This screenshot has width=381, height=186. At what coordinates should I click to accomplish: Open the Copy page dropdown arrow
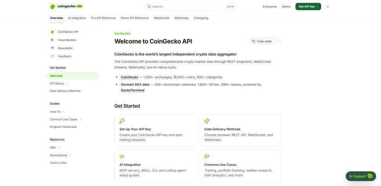coord(278,41)
